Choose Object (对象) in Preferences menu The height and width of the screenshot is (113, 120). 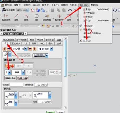click(95, 9)
